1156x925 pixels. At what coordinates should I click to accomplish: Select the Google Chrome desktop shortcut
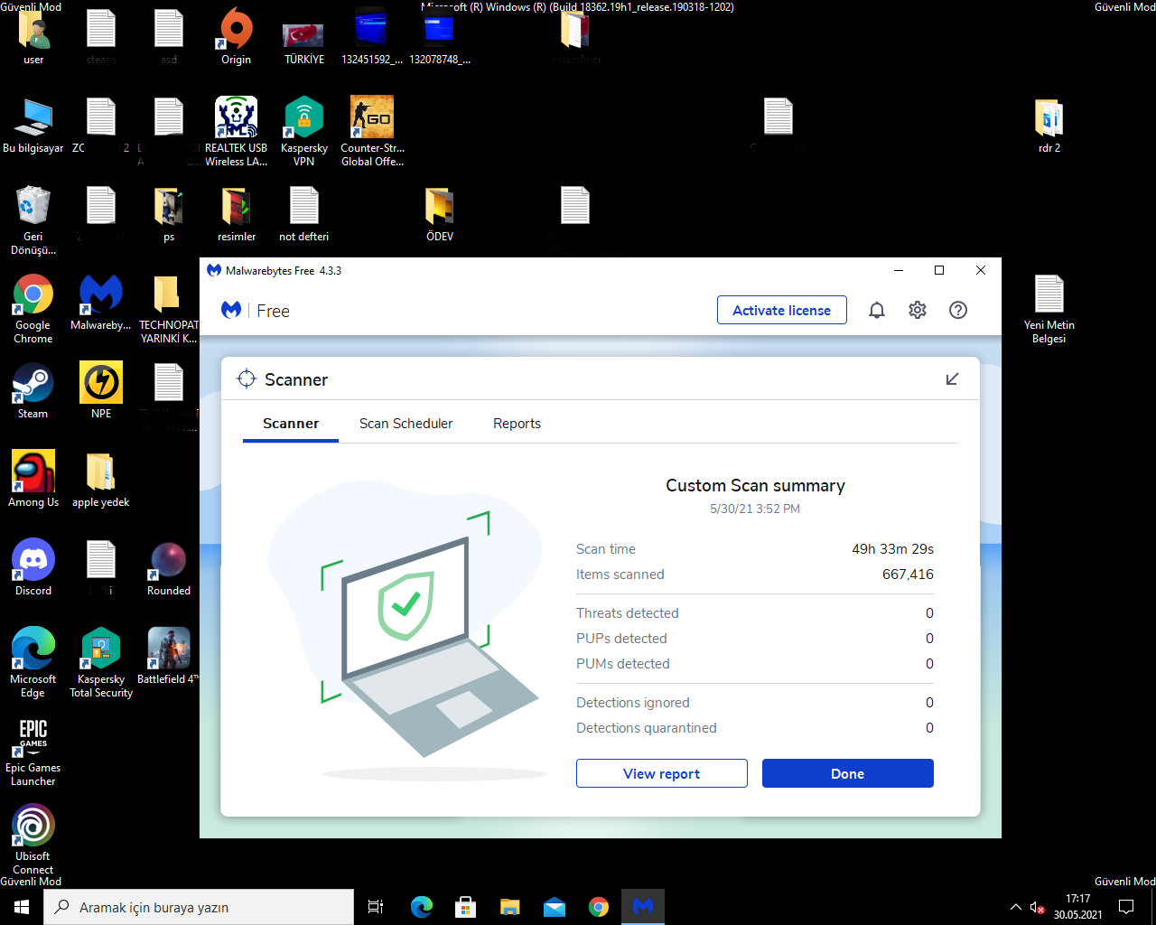click(33, 308)
